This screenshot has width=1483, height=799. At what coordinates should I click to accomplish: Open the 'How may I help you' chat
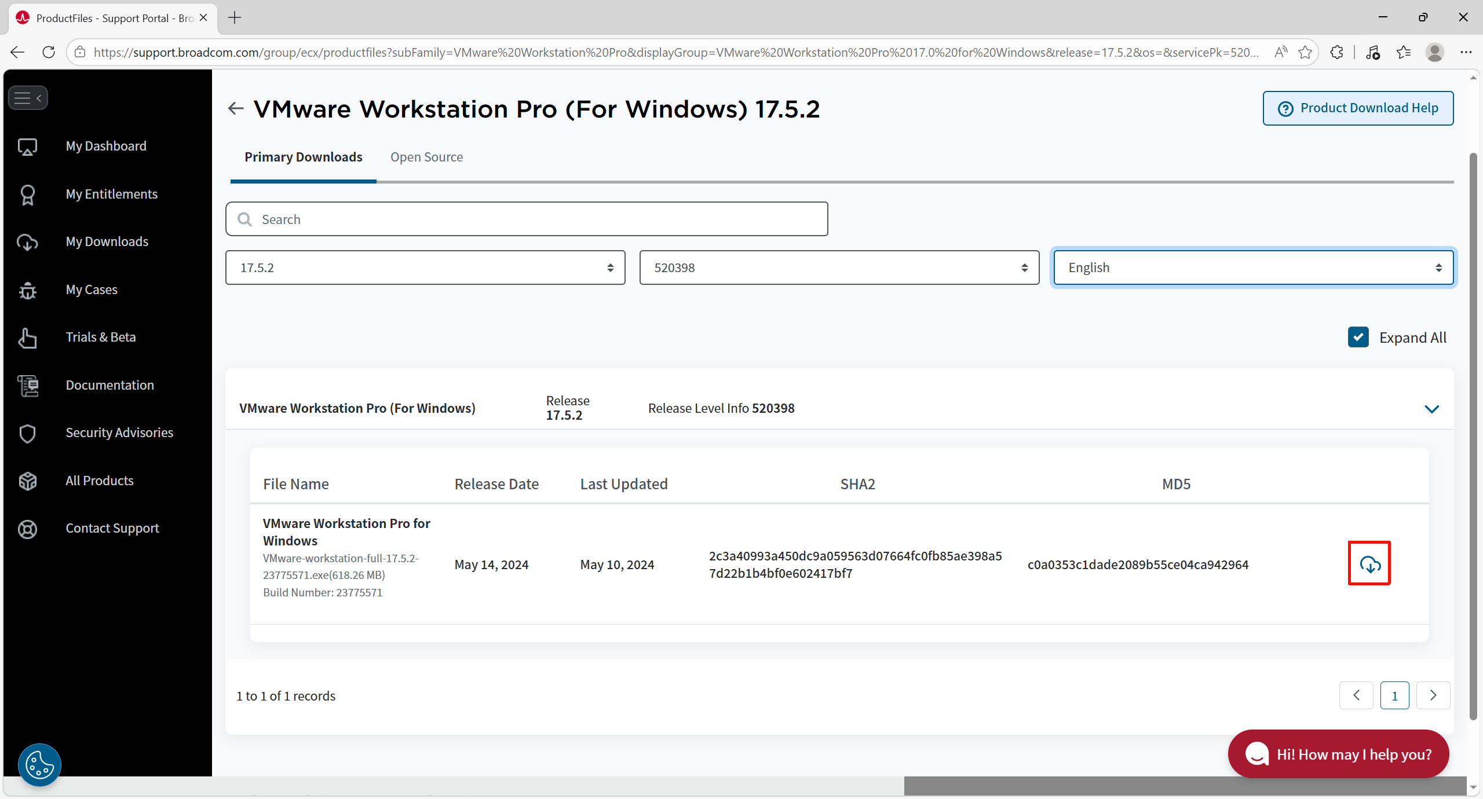[1338, 754]
